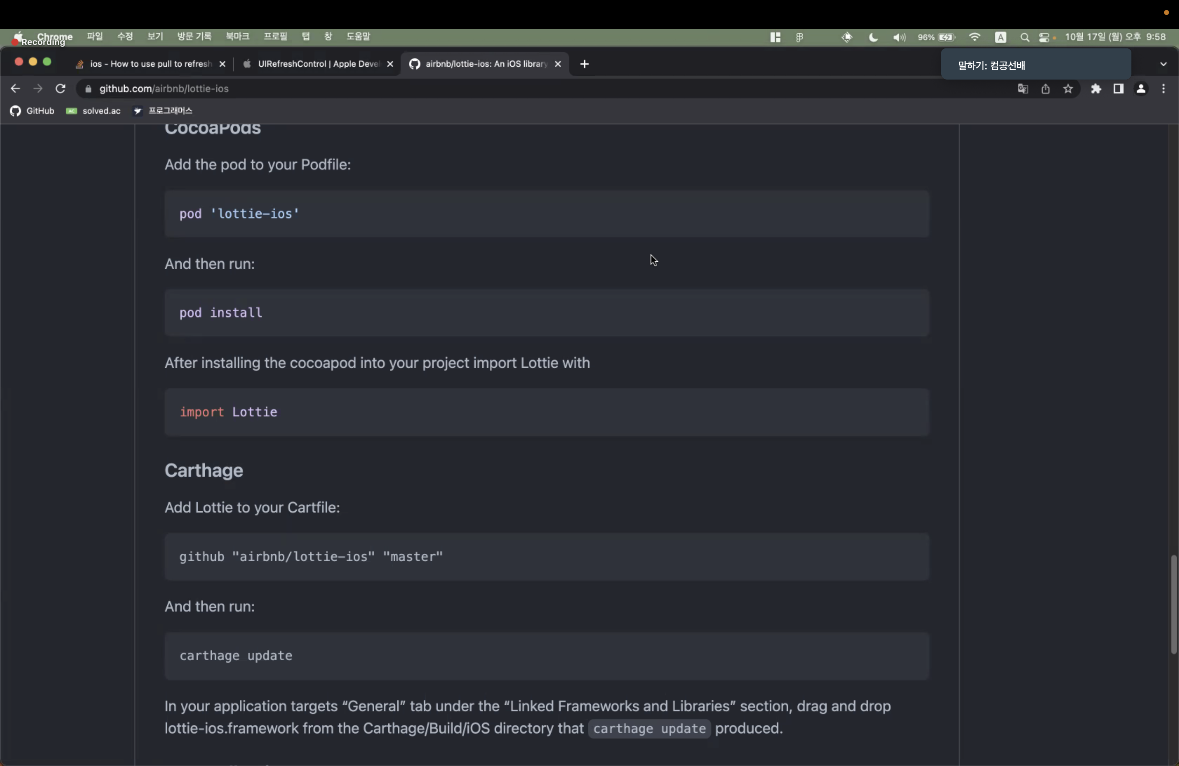The width and height of the screenshot is (1179, 766).
Task: Toggle the Chrome side panel icon
Action: (1118, 89)
